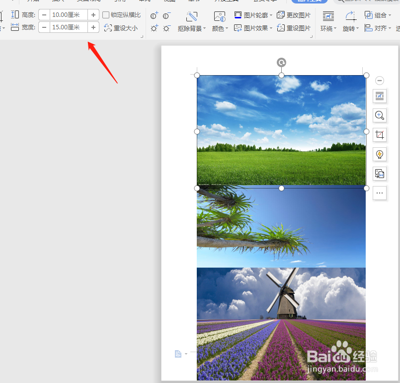Screen dimensions: 400x383
Task: Increase picture height with plus button
Action: [93, 15]
